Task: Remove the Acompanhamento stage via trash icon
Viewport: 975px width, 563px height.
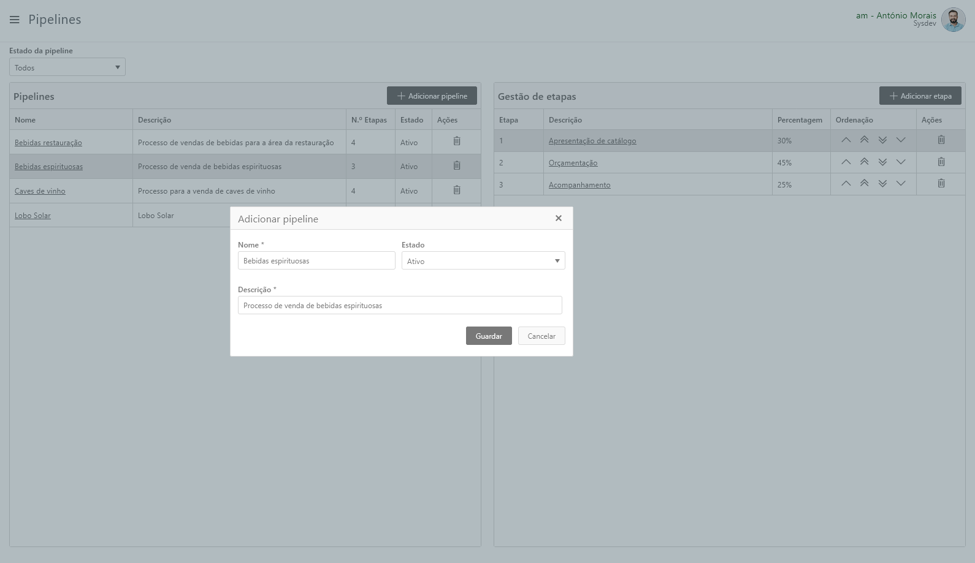Action: 941,184
